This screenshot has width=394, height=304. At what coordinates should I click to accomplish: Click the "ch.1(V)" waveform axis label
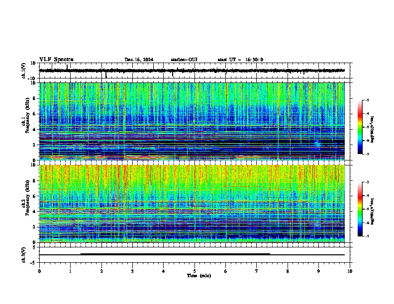click(x=24, y=71)
